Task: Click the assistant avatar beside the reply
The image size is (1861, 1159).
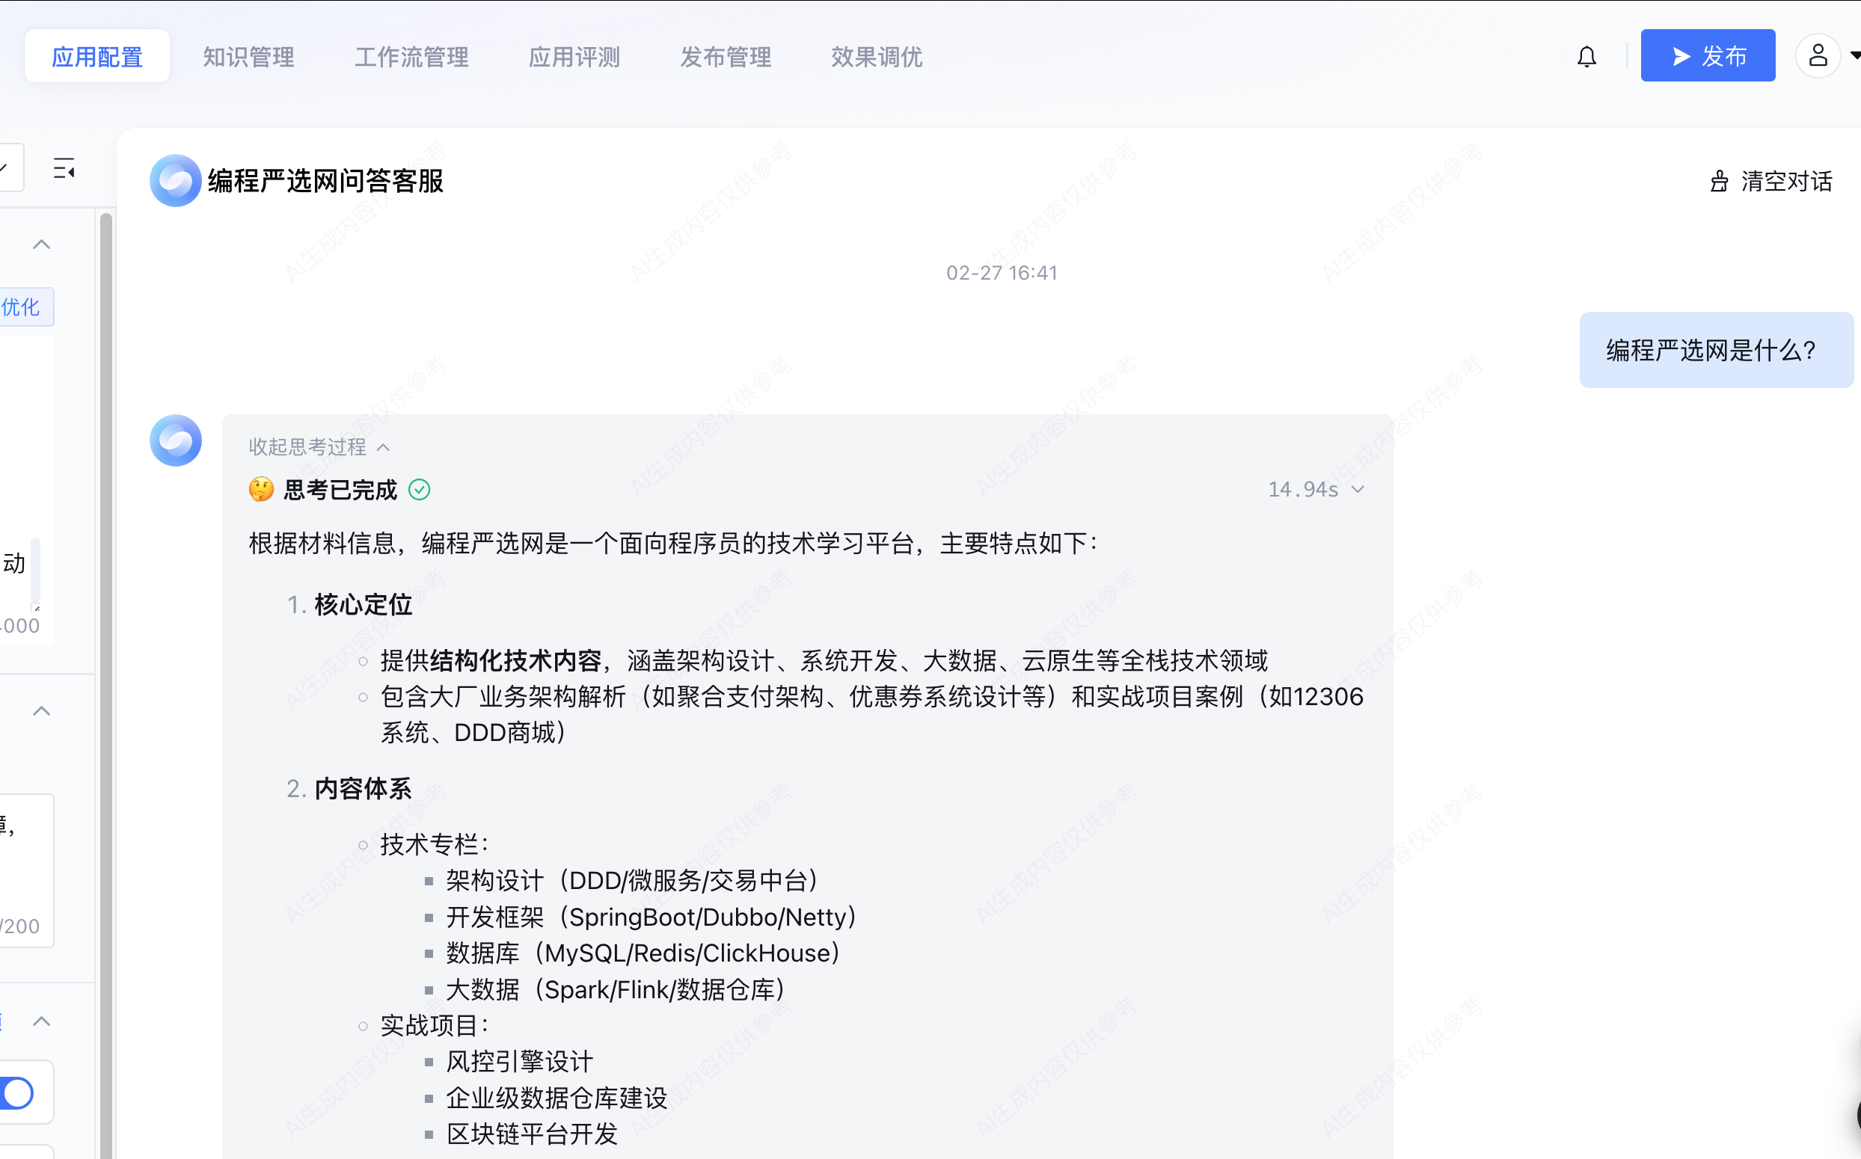Action: pos(176,440)
